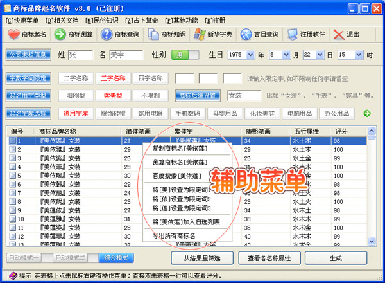Image resolution: width=385 pixels, height=283 pixels.
Task: Toggle the 性别 男 gender switch
Action: click(185, 55)
